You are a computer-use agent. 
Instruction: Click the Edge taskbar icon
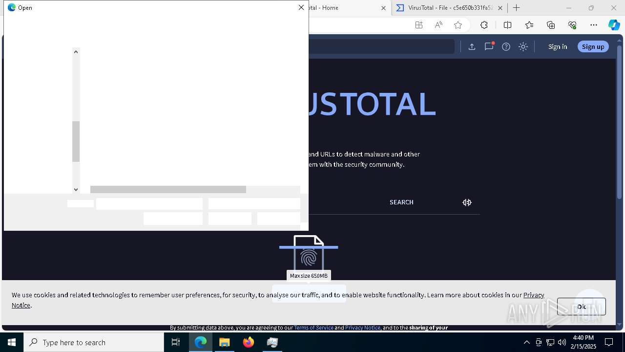[201, 342]
